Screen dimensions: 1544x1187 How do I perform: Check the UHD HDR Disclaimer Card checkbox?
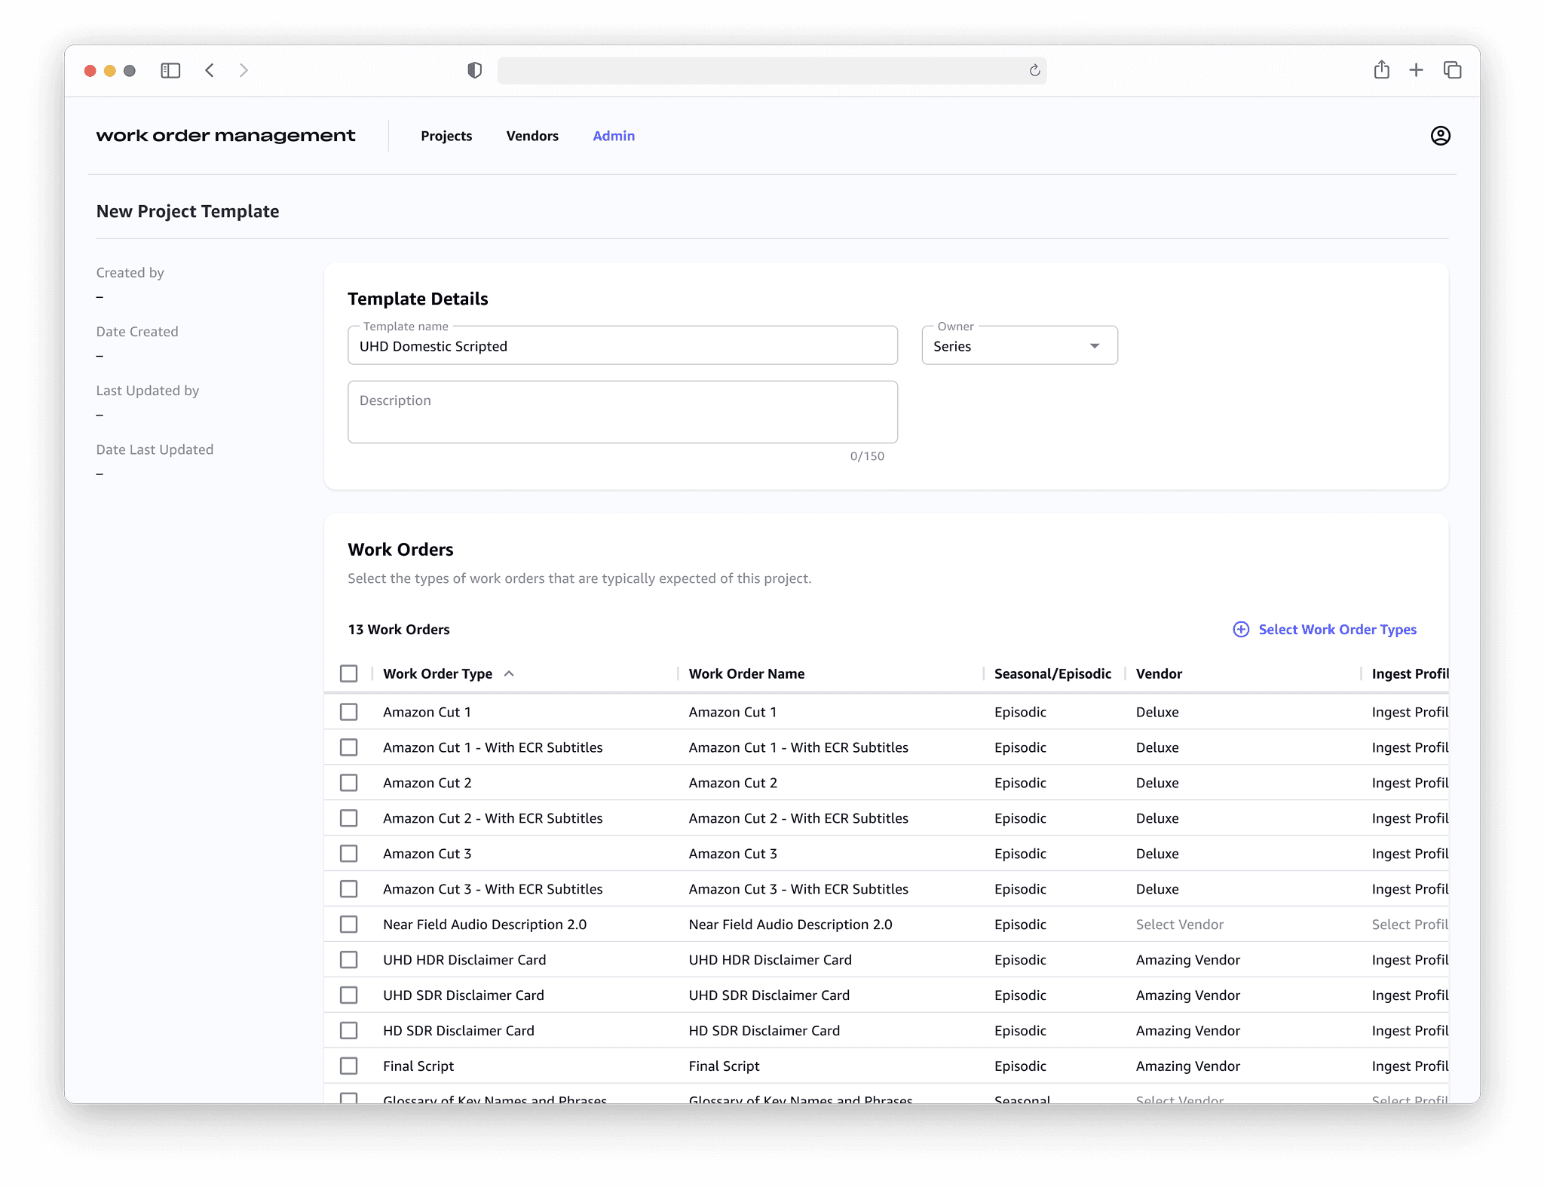348,960
